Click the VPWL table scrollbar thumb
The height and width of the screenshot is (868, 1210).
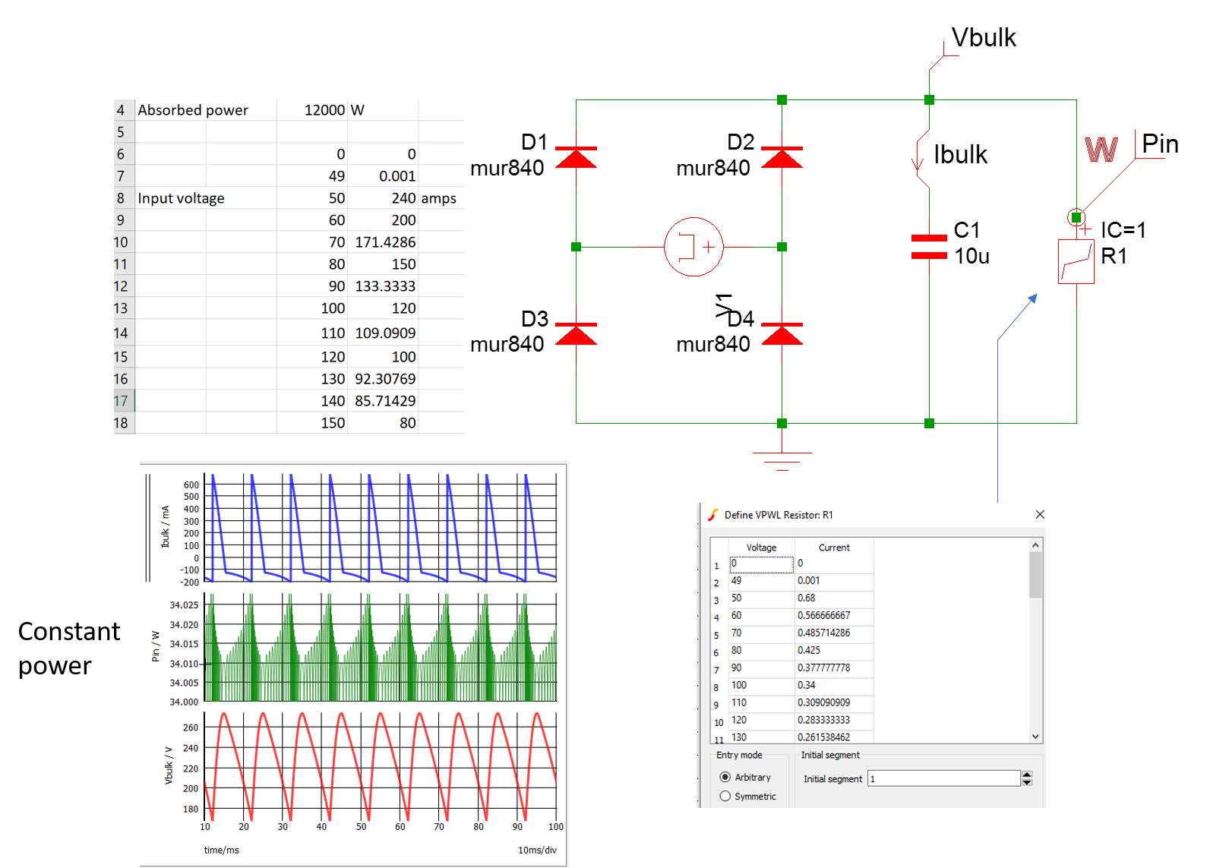coord(1035,575)
